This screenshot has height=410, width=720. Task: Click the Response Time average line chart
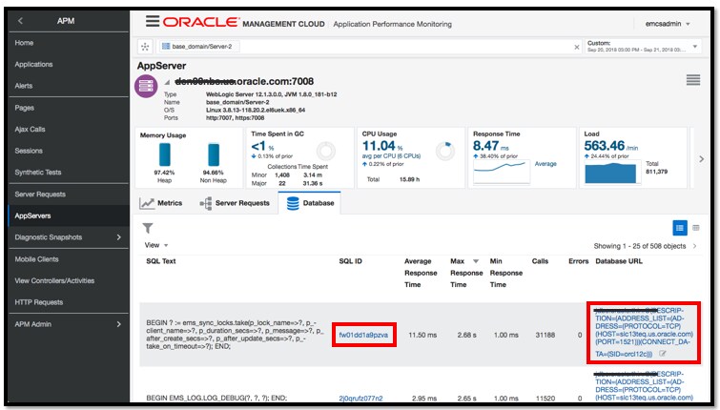(x=502, y=173)
